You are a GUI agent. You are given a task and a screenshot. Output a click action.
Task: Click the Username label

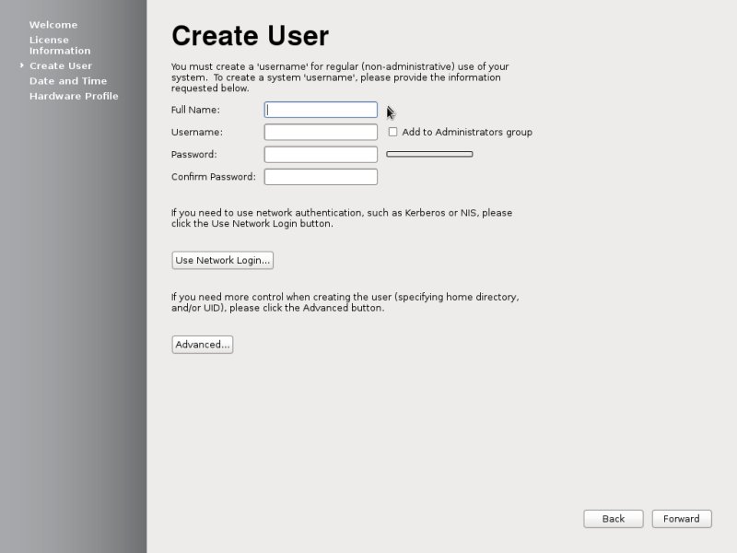[197, 132]
